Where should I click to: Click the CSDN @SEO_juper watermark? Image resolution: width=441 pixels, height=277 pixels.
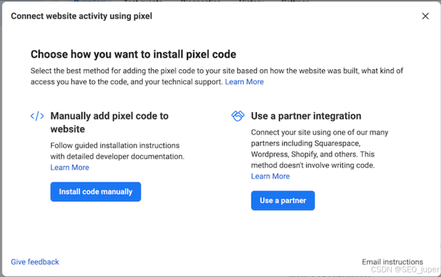click(405, 270)
